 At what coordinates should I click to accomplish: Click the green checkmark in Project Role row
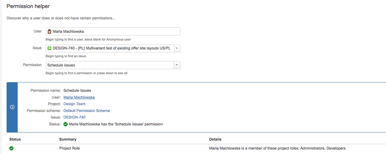coord(11,148)
